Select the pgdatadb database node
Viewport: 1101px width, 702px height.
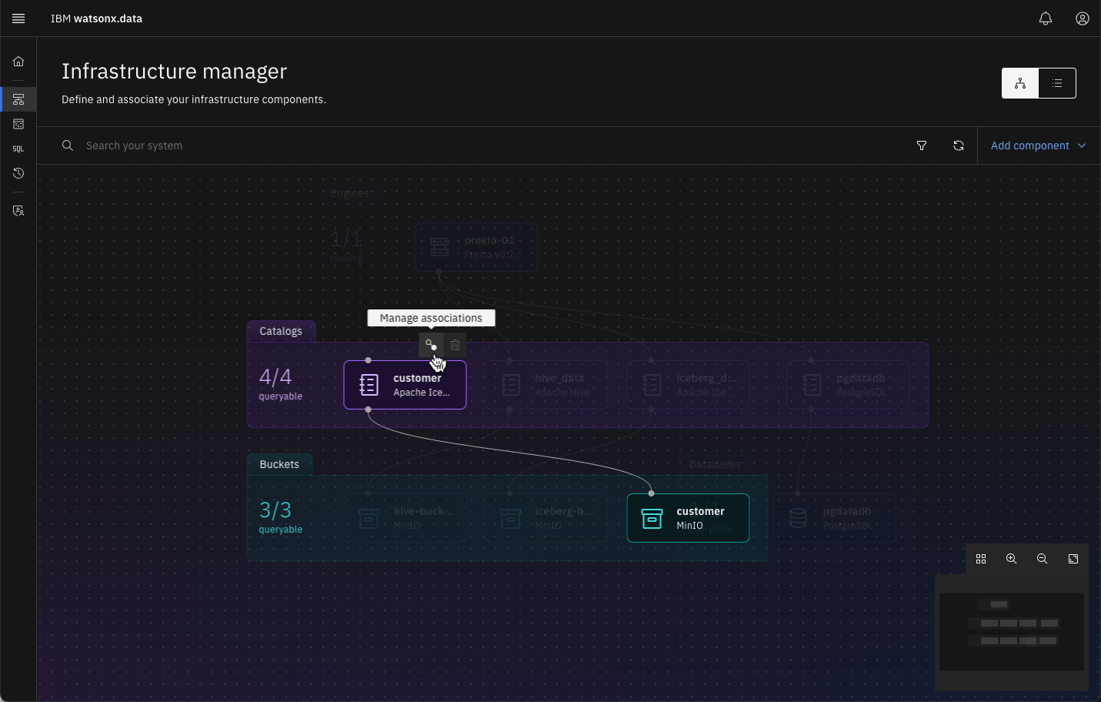[x=834, y=518]
